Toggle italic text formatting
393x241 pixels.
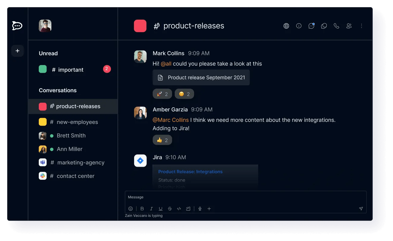click(x=151, y=209)
